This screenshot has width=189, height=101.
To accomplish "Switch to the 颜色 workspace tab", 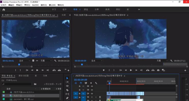I will [x=86, y=10].
